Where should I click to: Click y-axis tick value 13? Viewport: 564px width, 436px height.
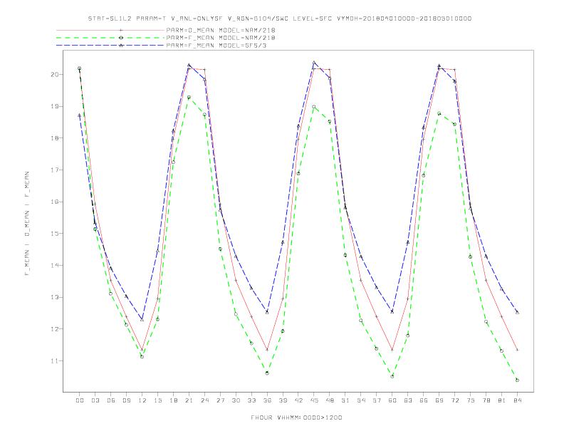coord(55,297)
